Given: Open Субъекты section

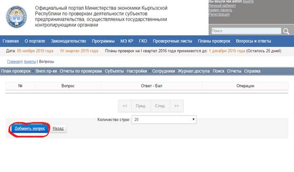Looking at the screenshot, I should coord(114,71).
